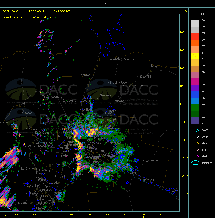Click the 'Uspallata' map label
215x218 pixels.
(24, 103)
